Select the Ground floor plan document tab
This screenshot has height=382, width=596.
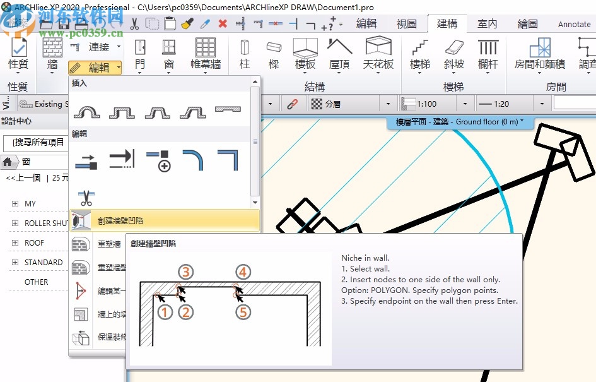pyautogui.click(x=460, y=122)
